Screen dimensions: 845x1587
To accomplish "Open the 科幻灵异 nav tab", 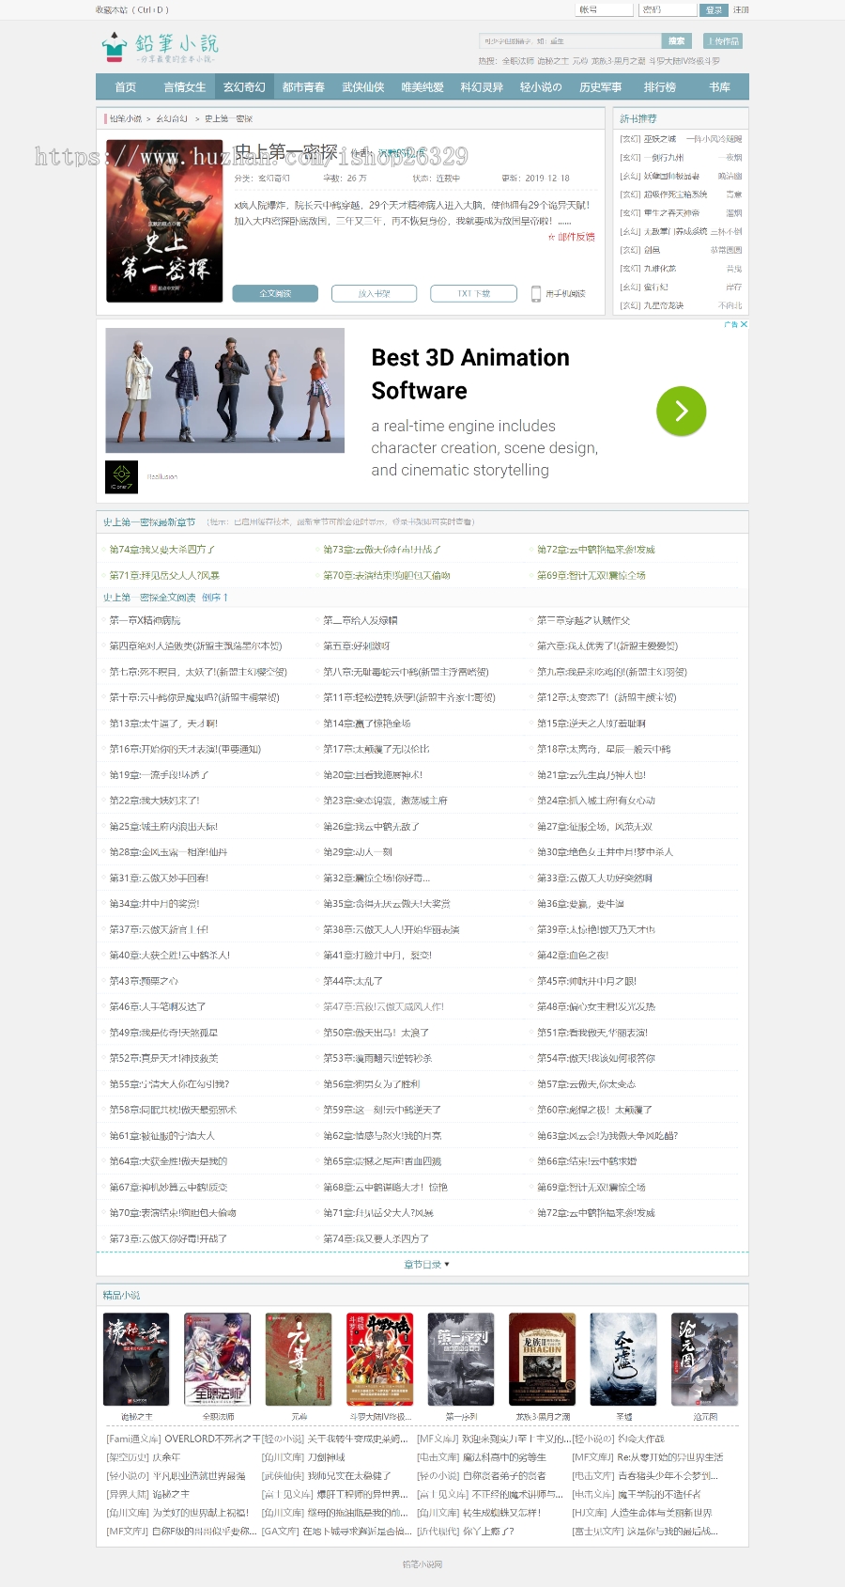I will click(x=482, y=86).
